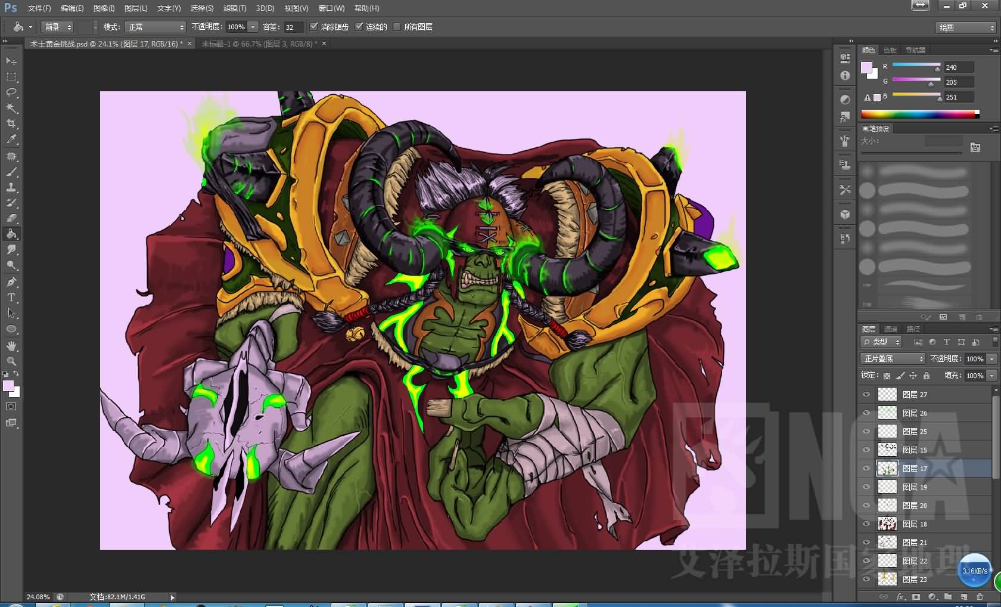Select the Eyedropper tool

point(11,140)
